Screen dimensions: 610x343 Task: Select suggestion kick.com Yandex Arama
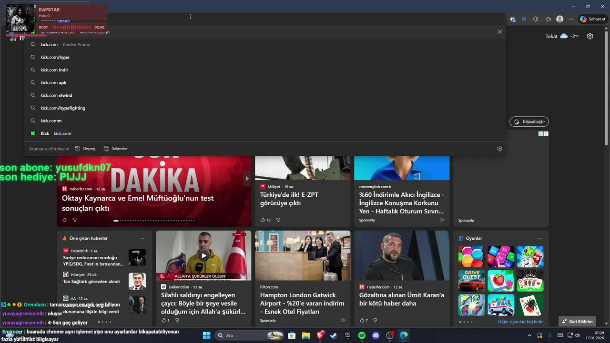(265, 44)
